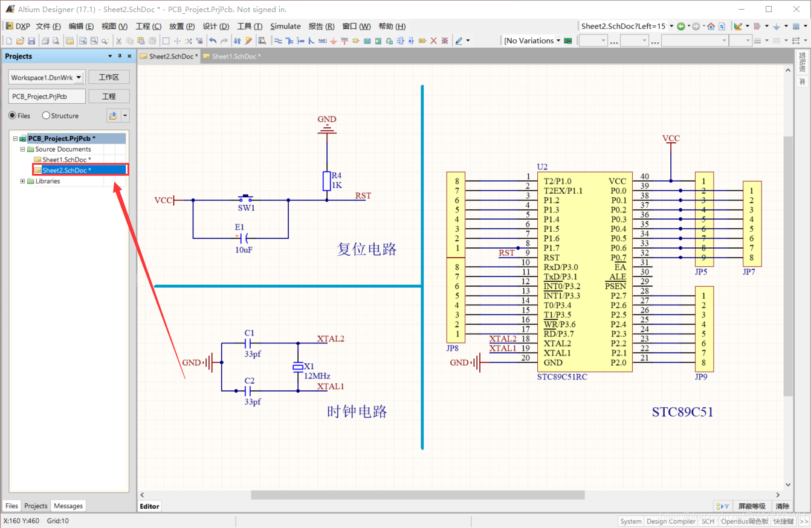Image resolution: width=811 pixels, height=528 pixels.
Task: Select Sheet1.SchDoc in the project tree
Action: pyautogui.click(x=66, y=160)
